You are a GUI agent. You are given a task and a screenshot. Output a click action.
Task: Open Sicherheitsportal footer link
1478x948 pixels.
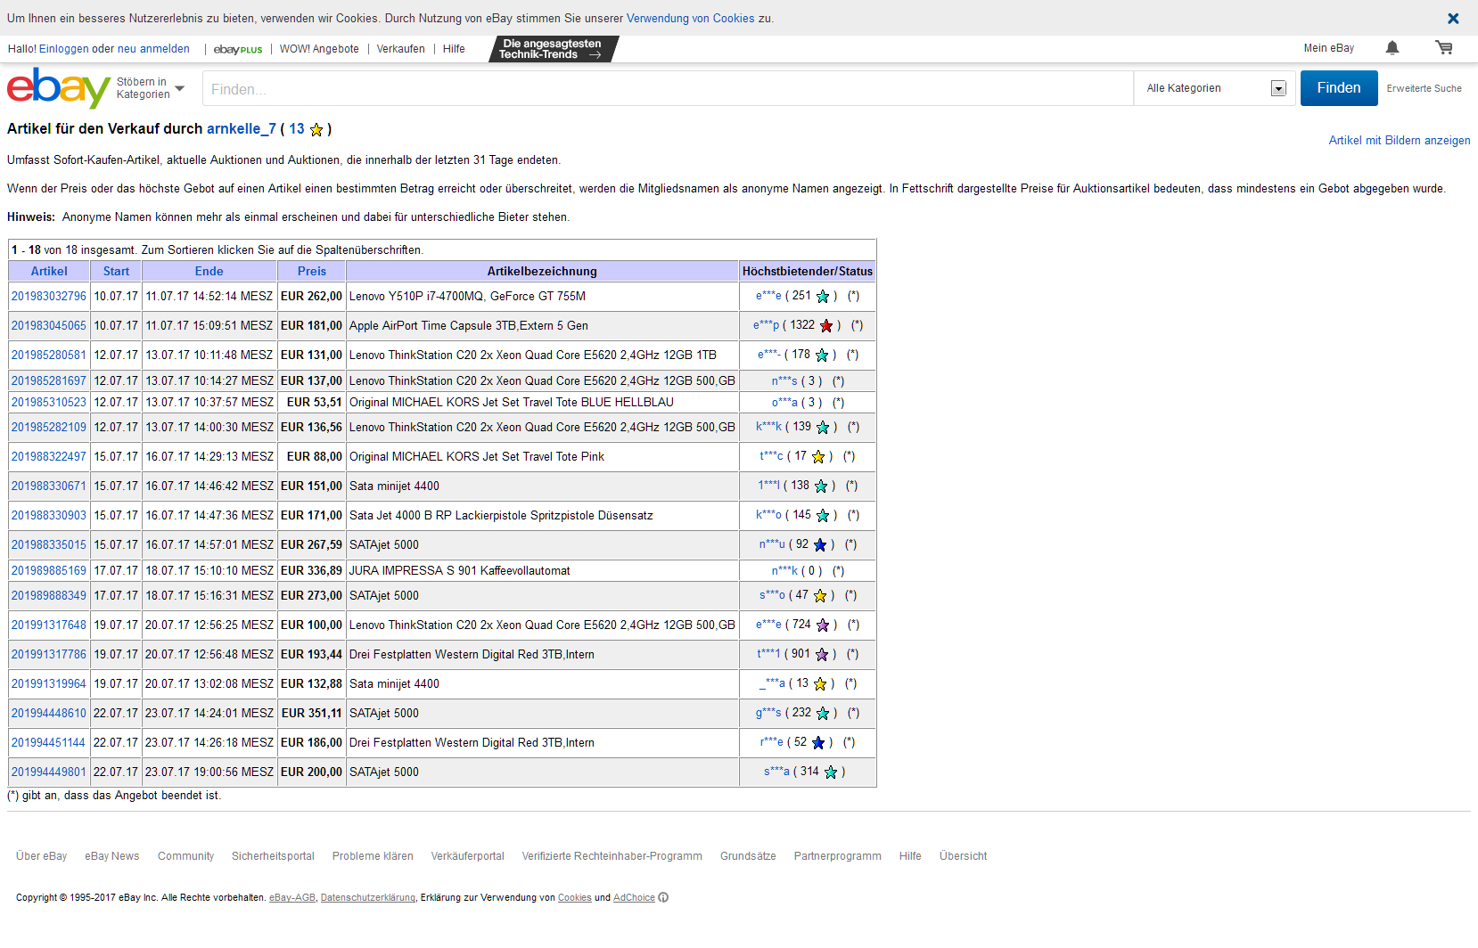coord(273,856)
